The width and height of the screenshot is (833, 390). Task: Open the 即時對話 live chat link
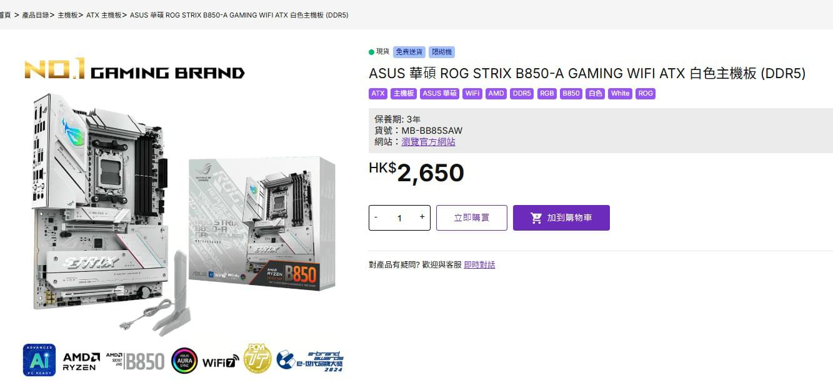[479, 265]
